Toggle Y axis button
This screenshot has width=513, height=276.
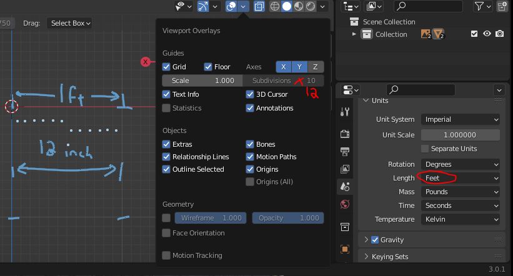click(x=299, y=67)
